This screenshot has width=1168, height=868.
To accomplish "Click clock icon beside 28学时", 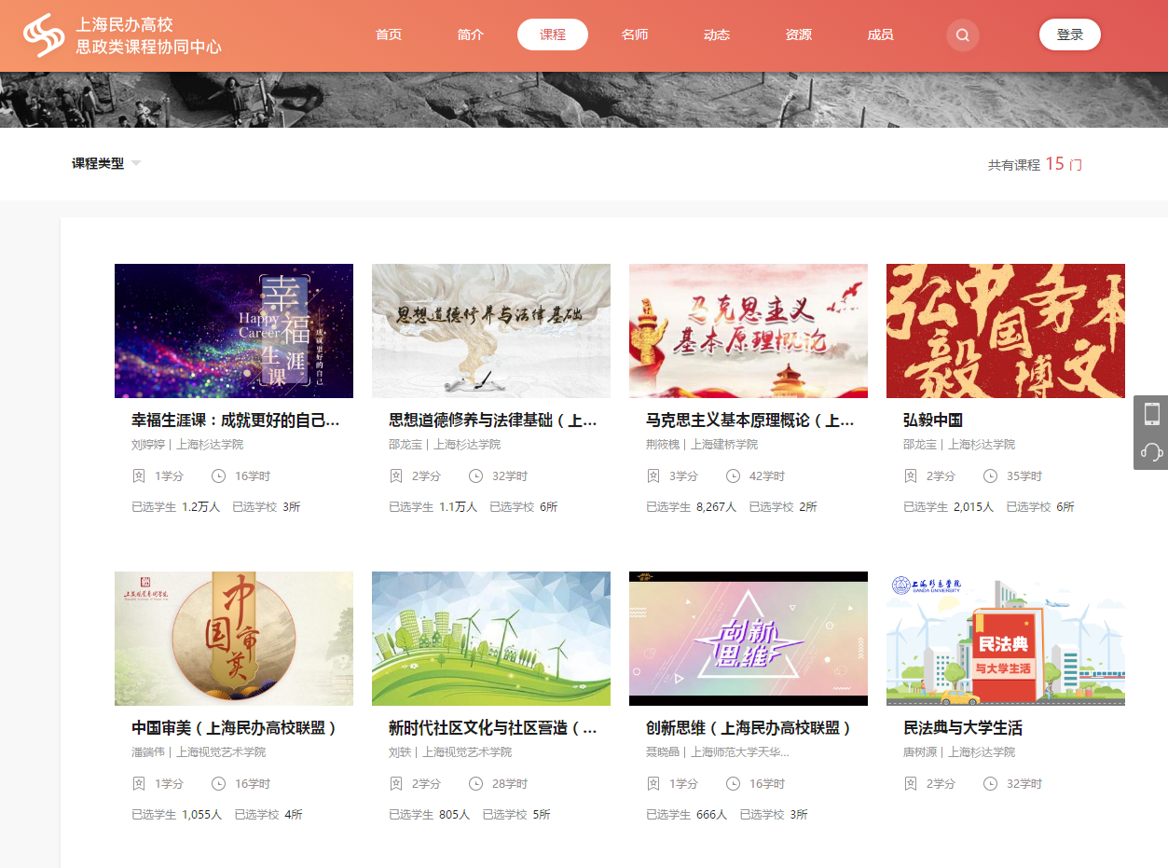I will pos(475,784).
